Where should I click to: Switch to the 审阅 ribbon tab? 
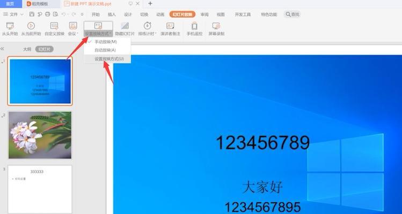[x=204, y=14]
